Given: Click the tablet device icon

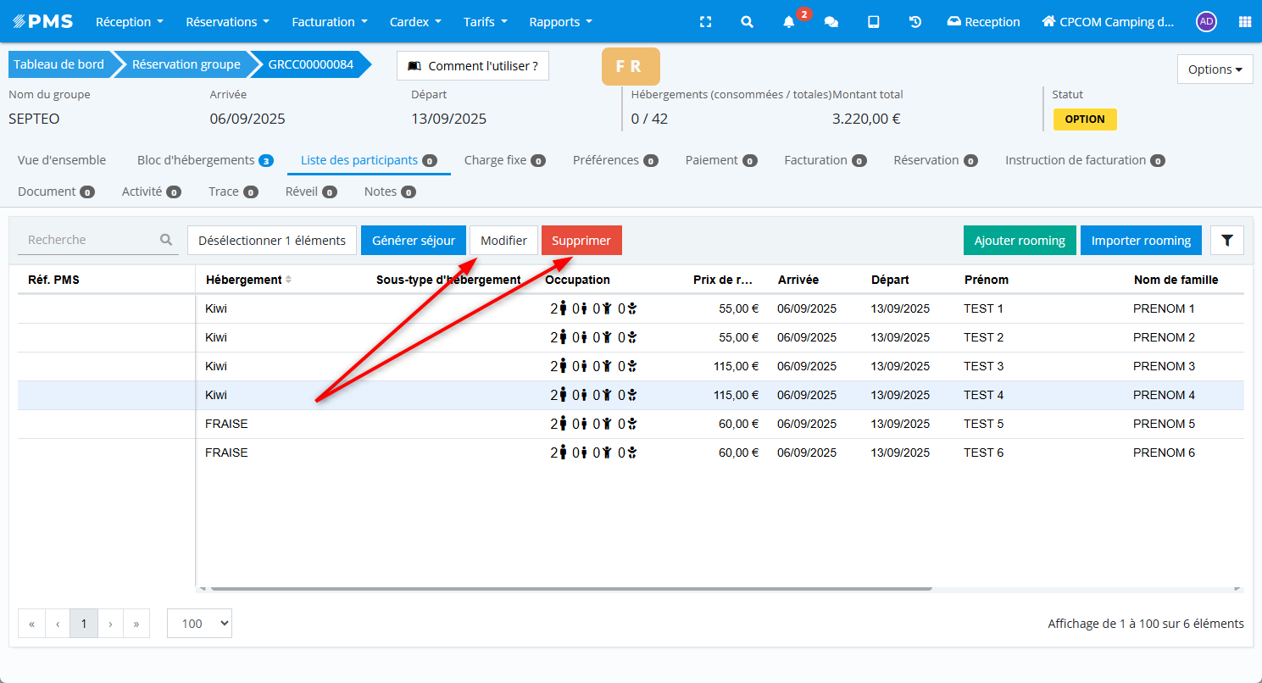Looking at the screenshot, I should click(873, 22).
